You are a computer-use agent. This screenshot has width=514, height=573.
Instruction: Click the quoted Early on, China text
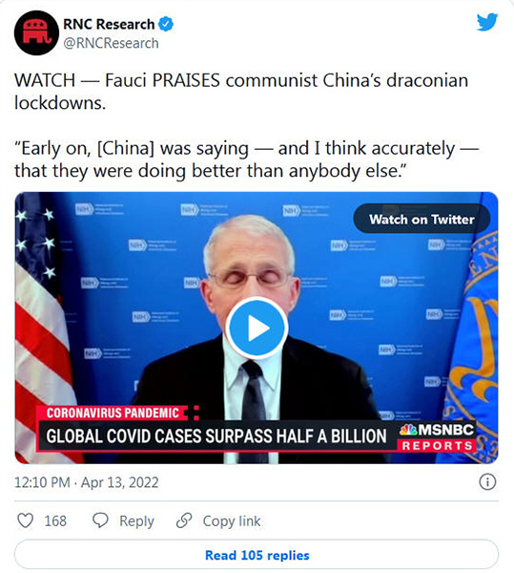(x=246, y=159)
